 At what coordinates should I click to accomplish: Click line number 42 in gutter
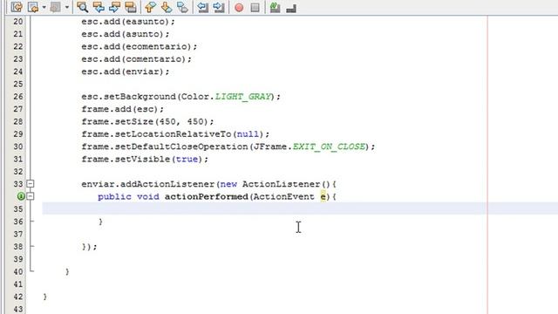coord(18,297)
